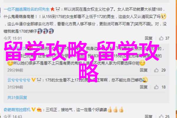Viewport: 177px width, 118px height.
Task: Click V badge next to 奇葩萌宠挖掘机
Action: (34, 109)
